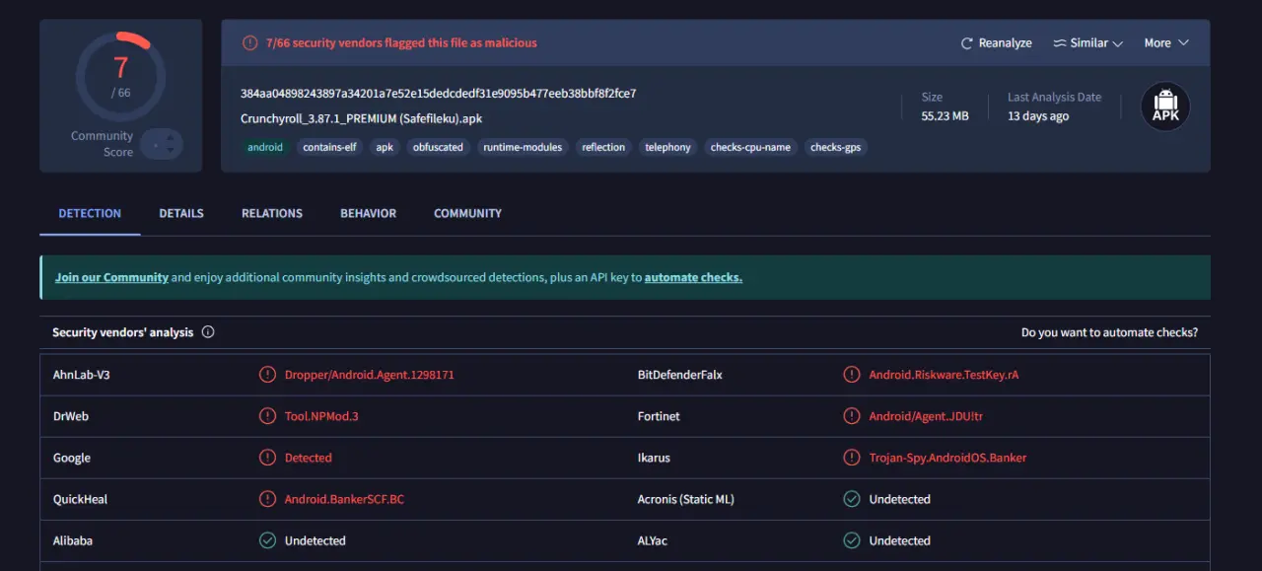The width and height of the screenshot is (1262, 571).
Task: Click the Reanalyze refresh icon
Action: (967, 43)
